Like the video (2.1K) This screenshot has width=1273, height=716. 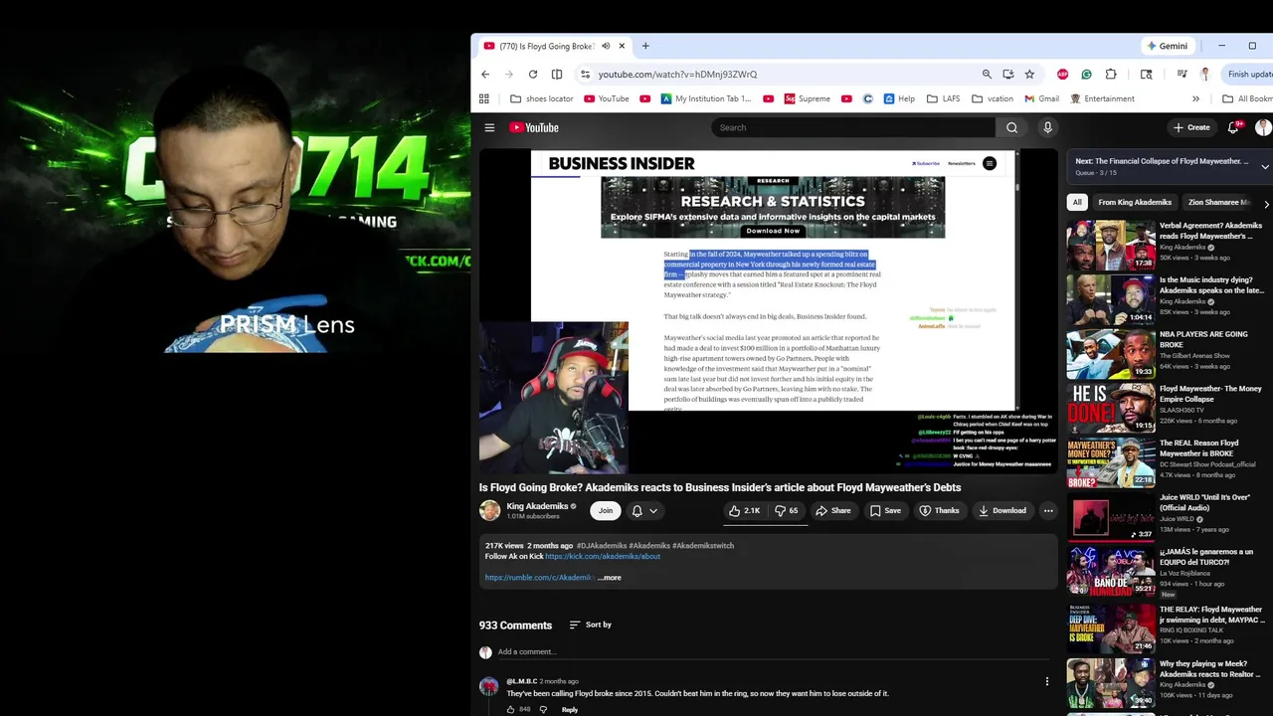744,510
